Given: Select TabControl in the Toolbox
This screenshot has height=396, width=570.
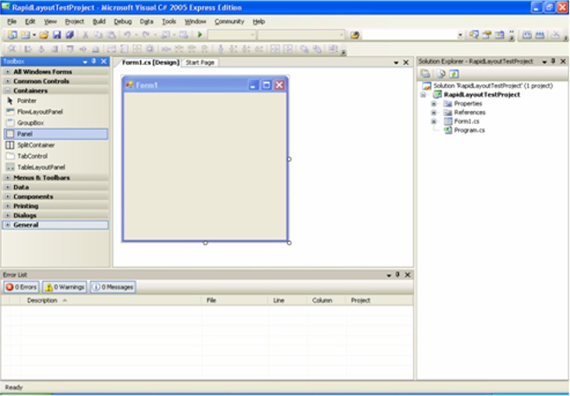Looking at the screenshot, I should (55, 156).
